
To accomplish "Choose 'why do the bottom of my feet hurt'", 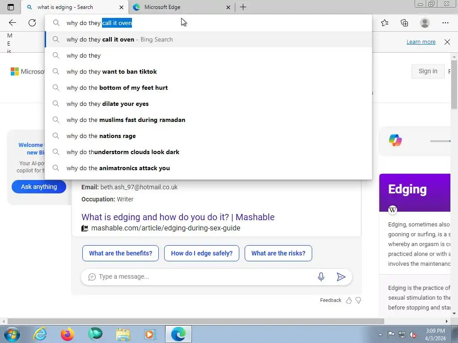I will [208, 88].
